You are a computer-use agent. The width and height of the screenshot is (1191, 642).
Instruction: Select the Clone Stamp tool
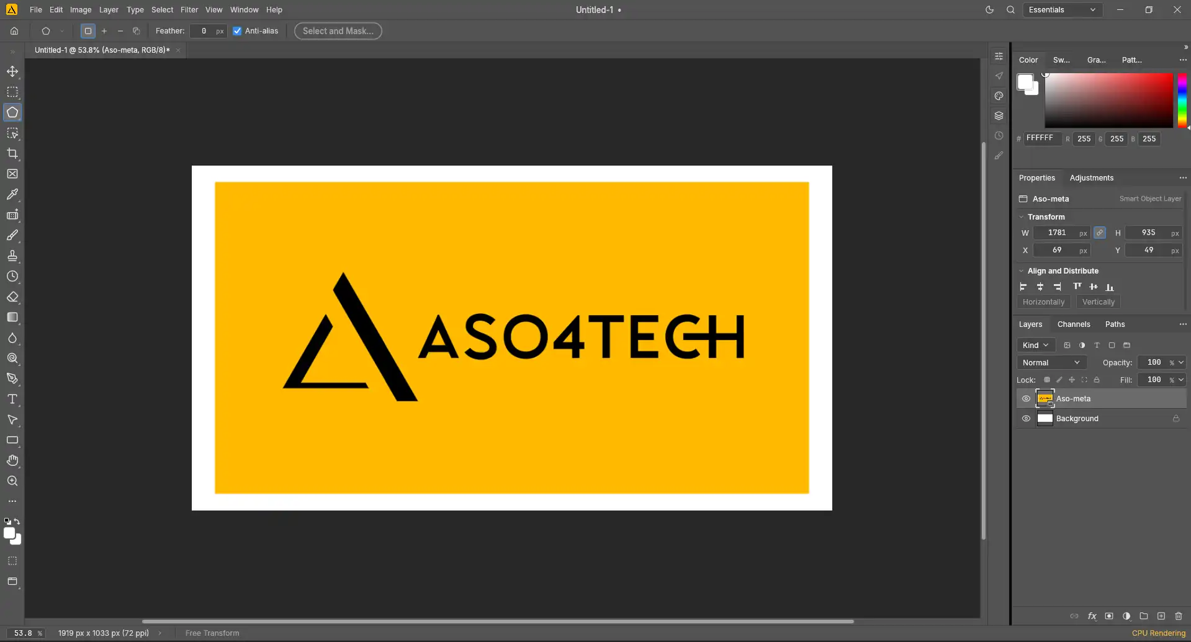pyautogui.click(x=12, y=256)
